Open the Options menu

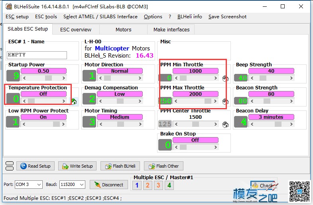coord(153,17)
